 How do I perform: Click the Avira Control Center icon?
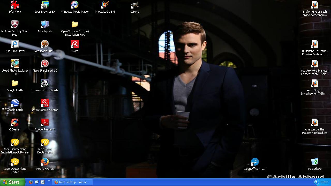45,103
